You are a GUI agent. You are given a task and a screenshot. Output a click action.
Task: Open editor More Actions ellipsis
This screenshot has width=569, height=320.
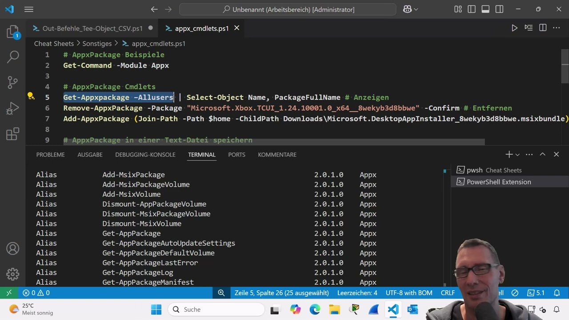click(557, 28)
